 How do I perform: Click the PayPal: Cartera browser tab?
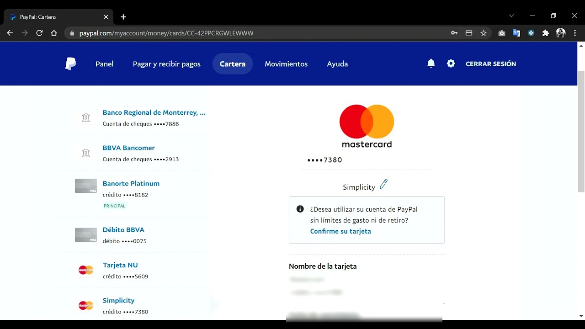[58, 17]
